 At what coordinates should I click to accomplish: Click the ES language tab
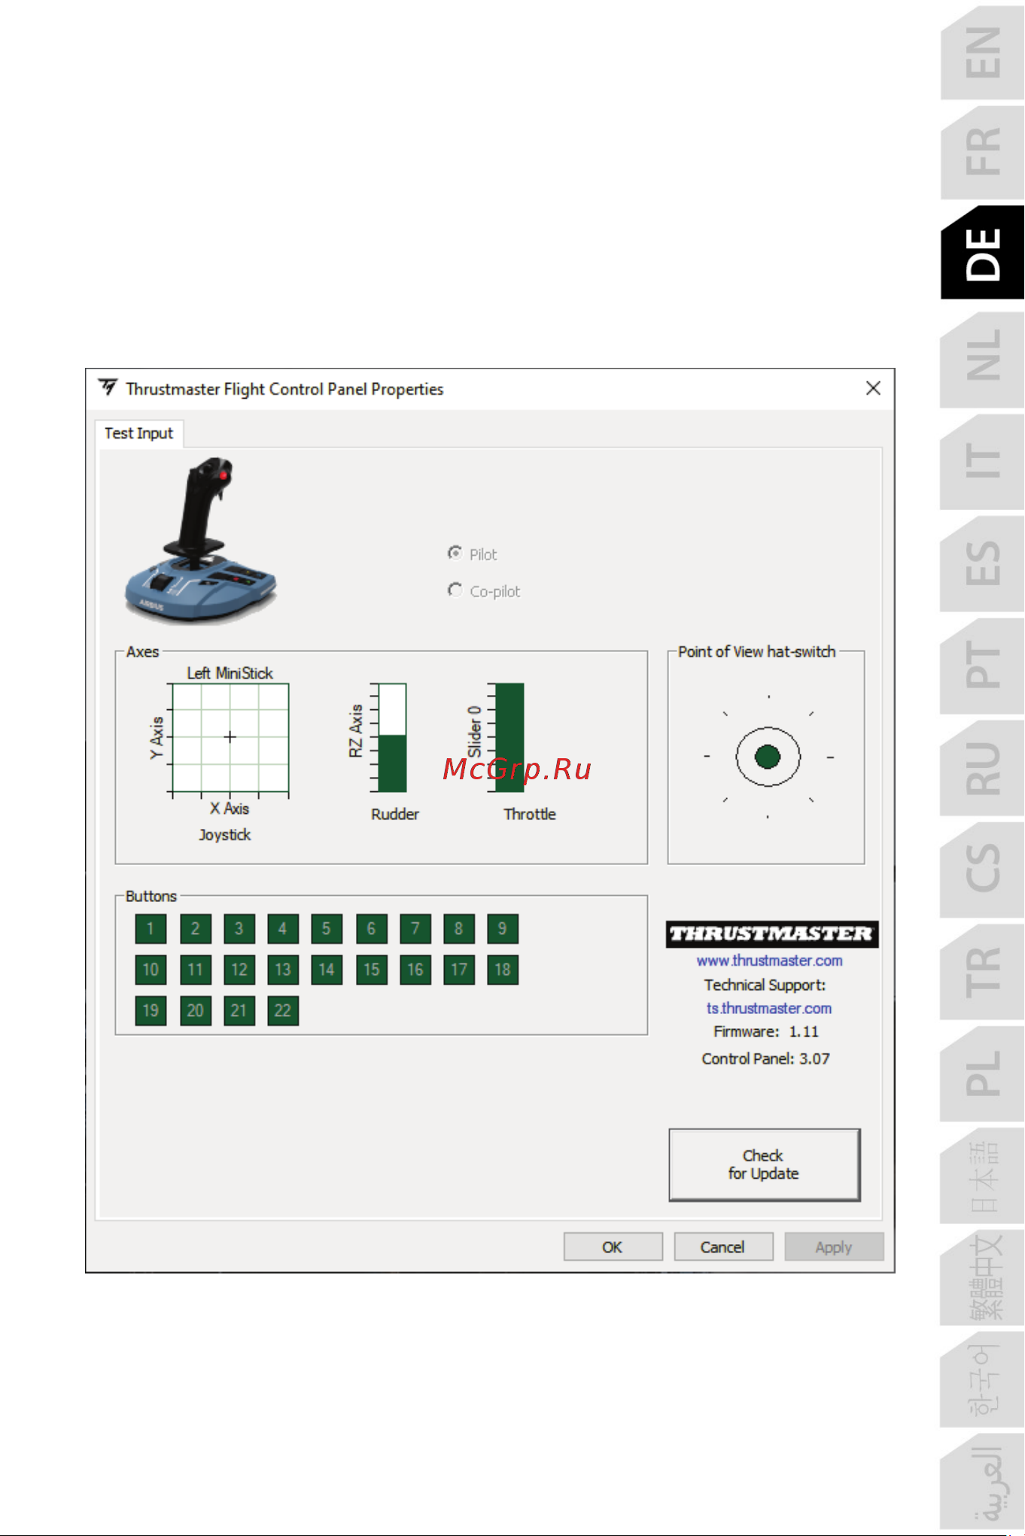pyautogui.click(x=982, y=563)
